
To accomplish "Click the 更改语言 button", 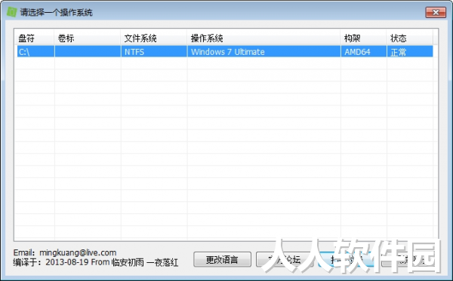I will pos(222,260).
